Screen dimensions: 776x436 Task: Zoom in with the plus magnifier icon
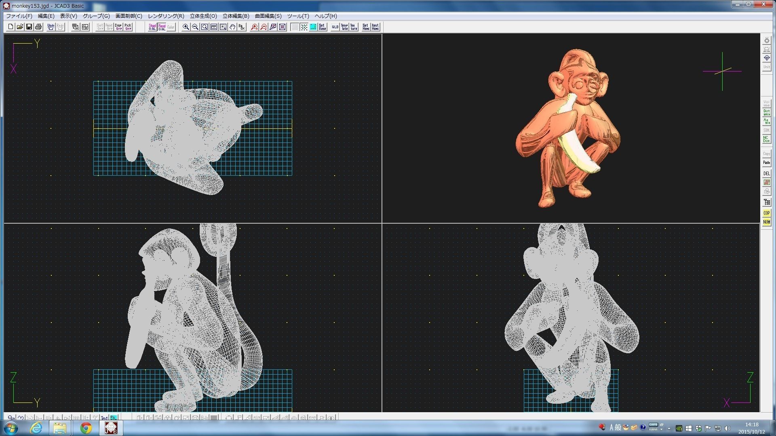(x=186, y=27)
